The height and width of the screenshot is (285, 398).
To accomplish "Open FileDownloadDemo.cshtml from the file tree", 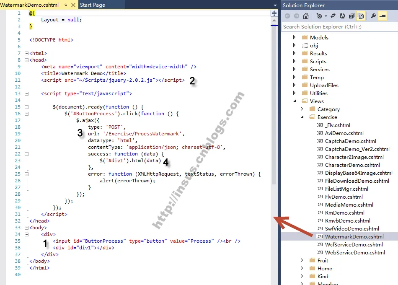I will coord(357,181).
